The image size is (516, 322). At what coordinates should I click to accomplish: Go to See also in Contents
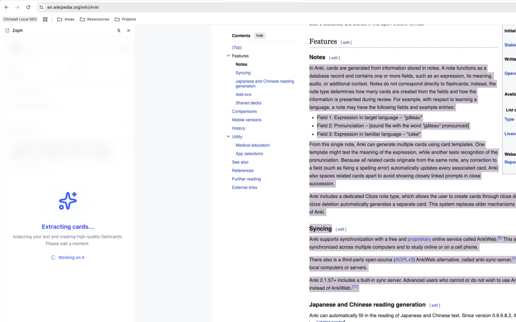point(240,162)
